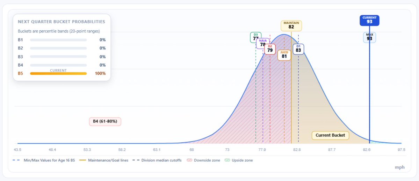Click the 97.5 axis tick label
Screen dimensions: 419x181
coord(402,150)
